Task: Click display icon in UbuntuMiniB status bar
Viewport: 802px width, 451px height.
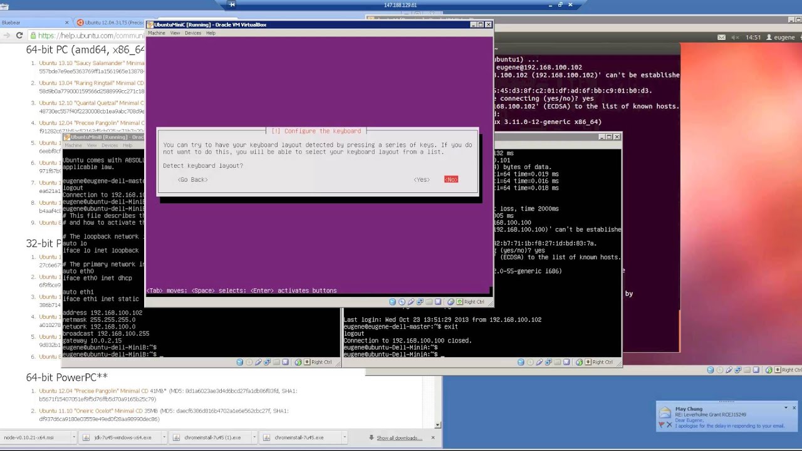Action: 285,362
